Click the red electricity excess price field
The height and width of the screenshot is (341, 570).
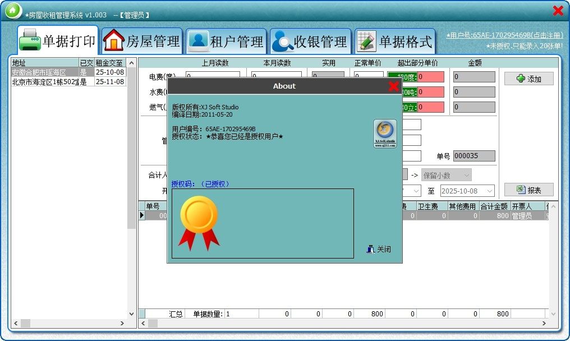(431, 77)
